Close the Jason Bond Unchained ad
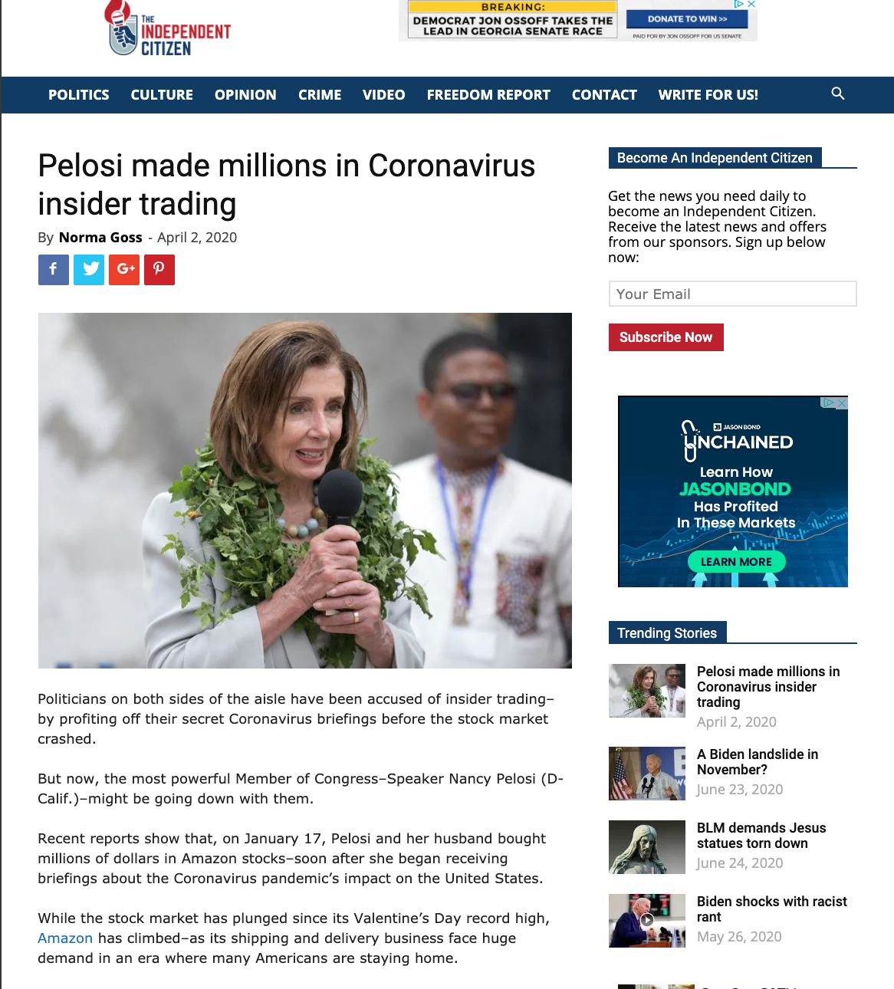Image resolution: width=894 pixels, height=989 pixels. [842, 402]
